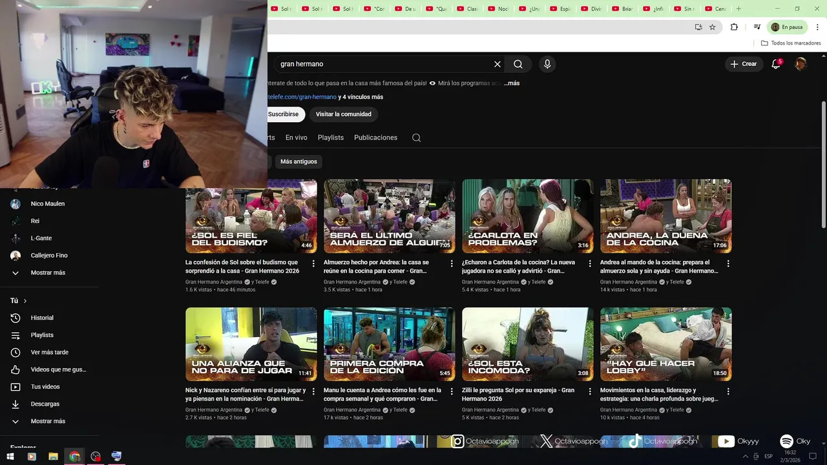Open the media player taskbar icon
Screen dimensions: 827x465
[x=32, y=457]
